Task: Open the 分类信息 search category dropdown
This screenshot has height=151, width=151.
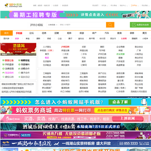Action: 53,25
